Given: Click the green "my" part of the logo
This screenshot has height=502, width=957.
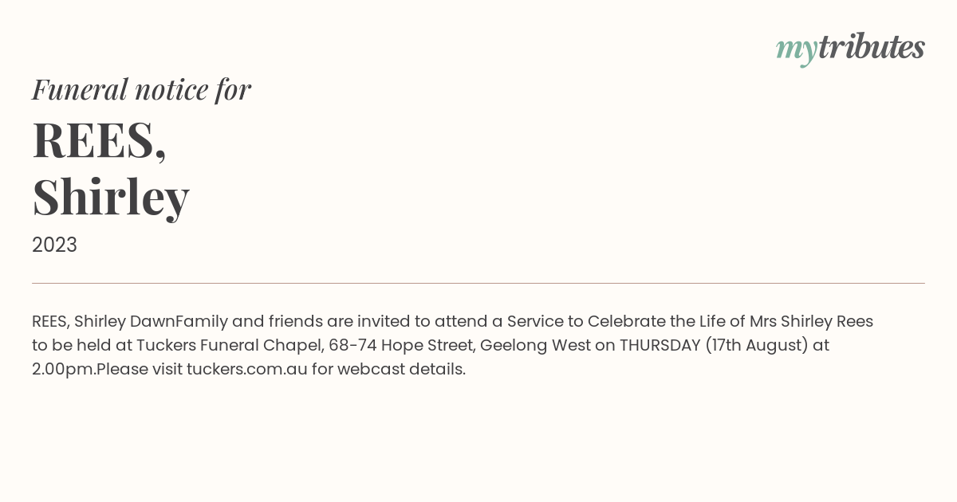Looking at the screenshot, I should coord(796,50).
